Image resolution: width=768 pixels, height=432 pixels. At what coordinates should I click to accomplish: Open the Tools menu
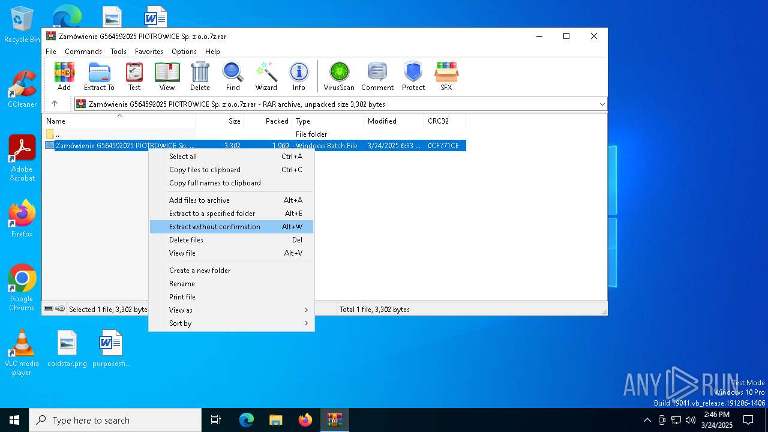[118, 52]
